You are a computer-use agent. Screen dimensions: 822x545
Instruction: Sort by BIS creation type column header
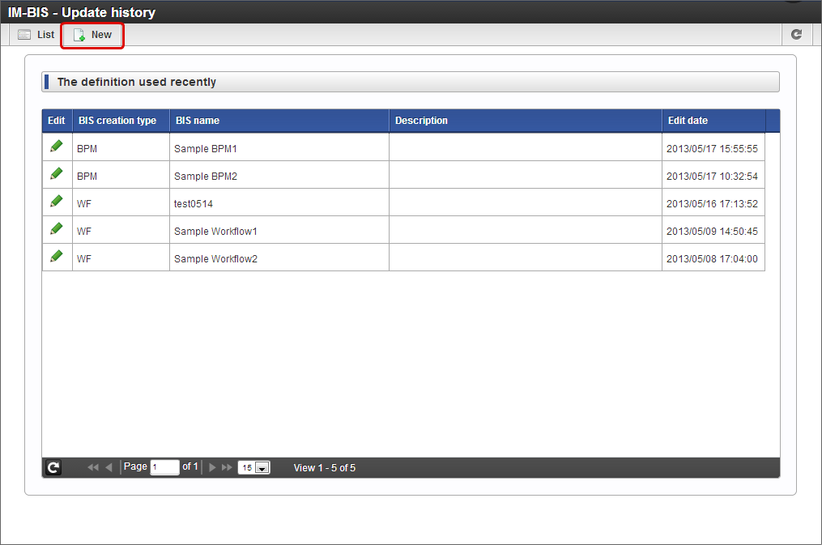pos(121,121)
